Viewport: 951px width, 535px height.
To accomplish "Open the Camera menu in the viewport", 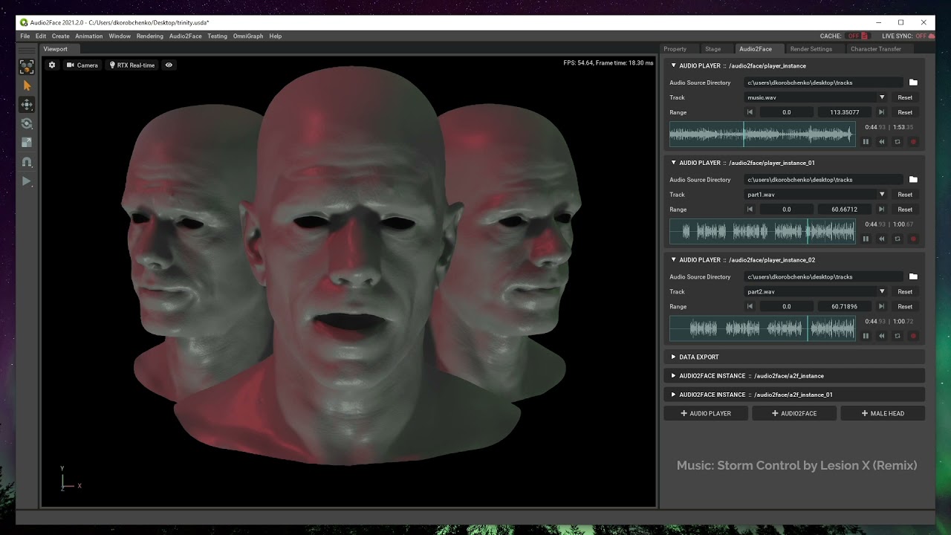I will click(x=82, y=65).
